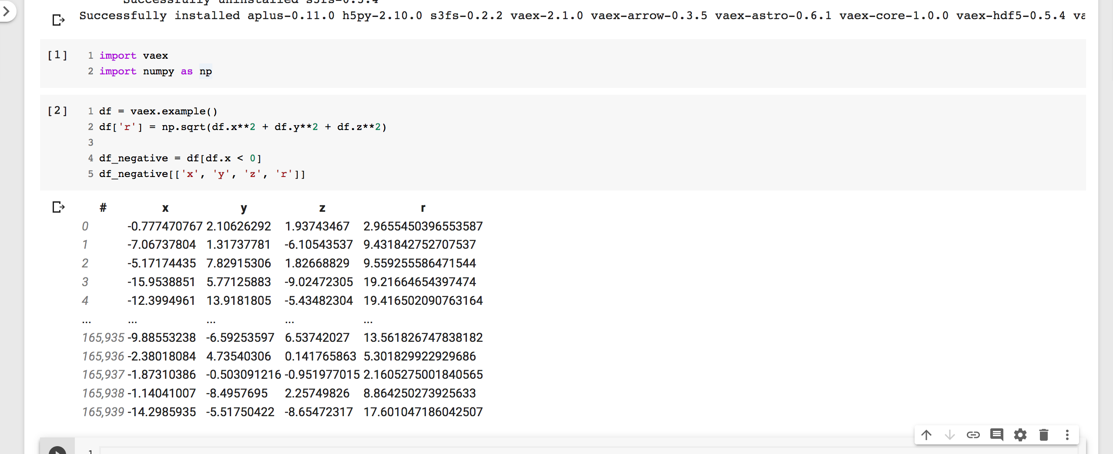Click the row index 165,939
This screenshot has height=454, width=1113.
tap(103, 412)
